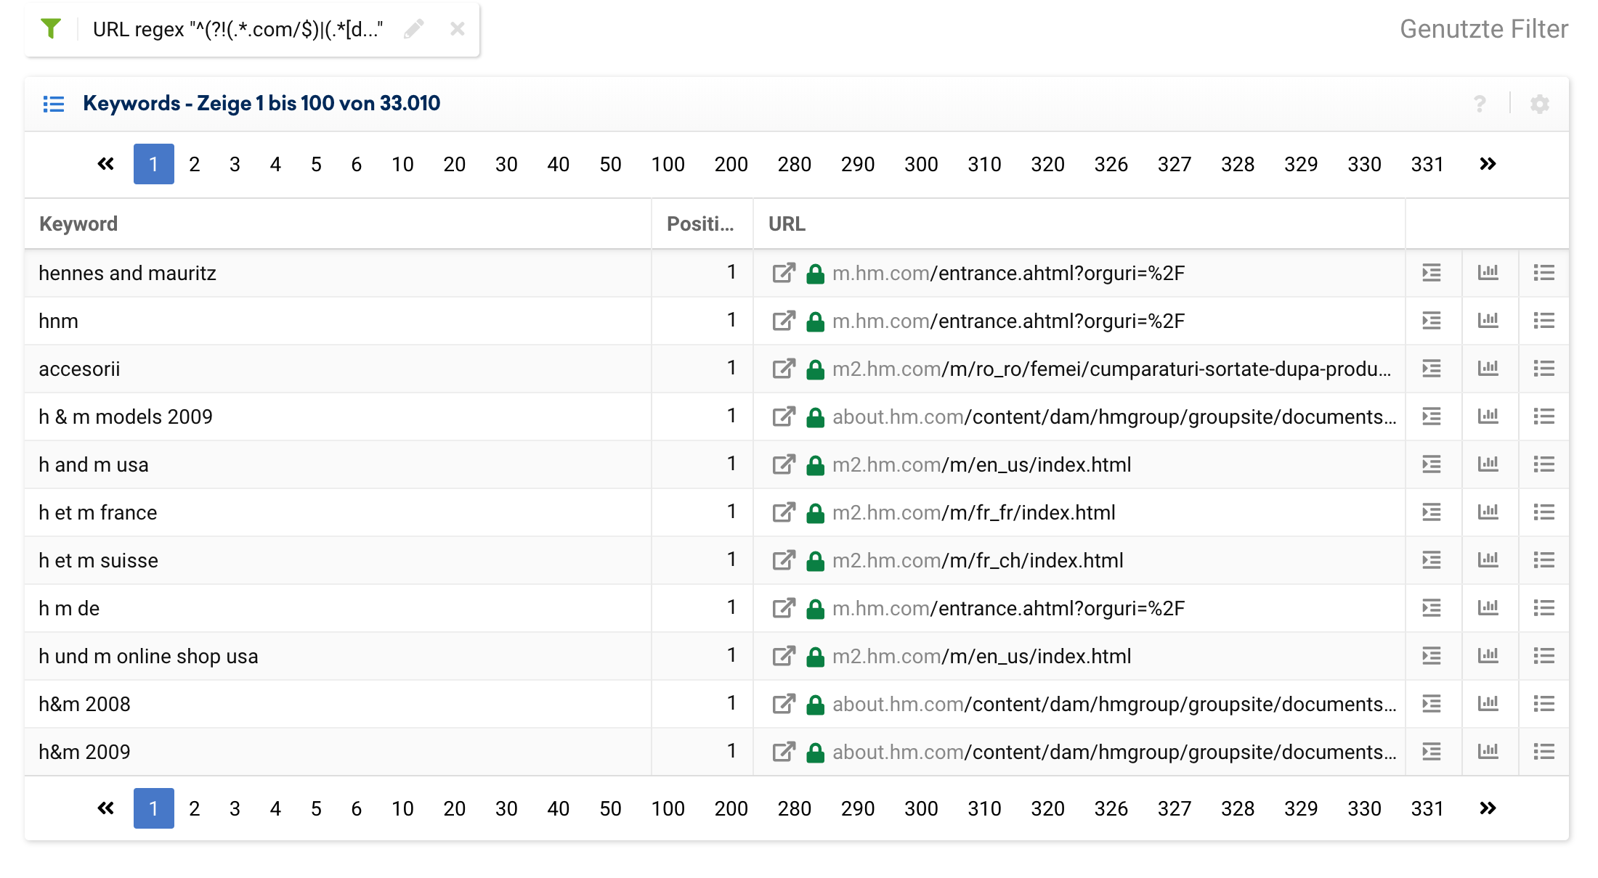
Task: Open table settings gear icon
Action: click(x=1539, y=104)
